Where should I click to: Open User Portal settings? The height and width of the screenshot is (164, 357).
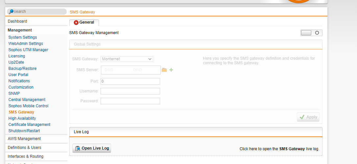(x=18, y=75)
